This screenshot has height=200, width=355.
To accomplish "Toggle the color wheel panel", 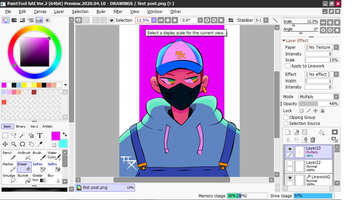I will tap(6, 20).
